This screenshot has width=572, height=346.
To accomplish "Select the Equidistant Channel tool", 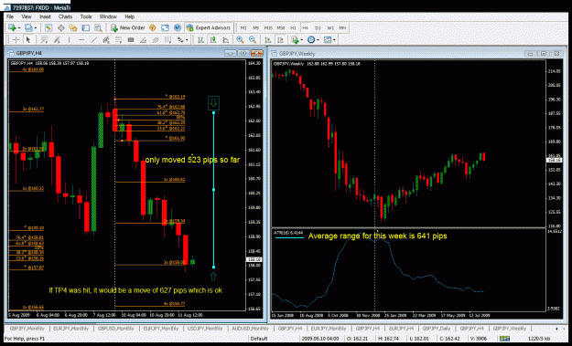I will (156, 39).
